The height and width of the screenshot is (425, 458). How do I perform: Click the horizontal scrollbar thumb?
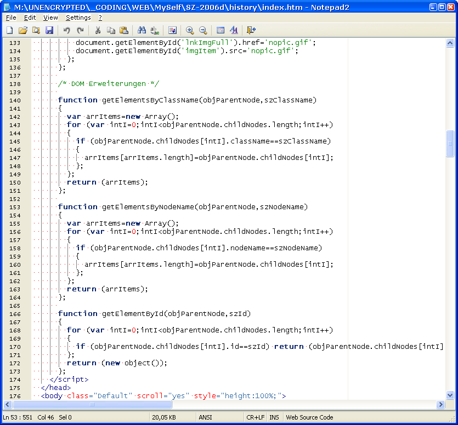[92, 404]
